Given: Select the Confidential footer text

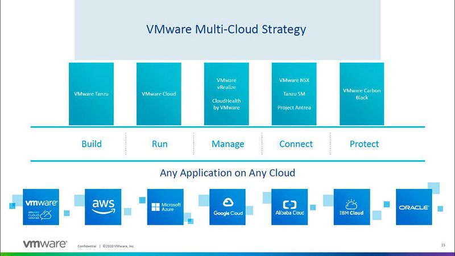Looking at the screenshot, I should (x=87, y=246).
